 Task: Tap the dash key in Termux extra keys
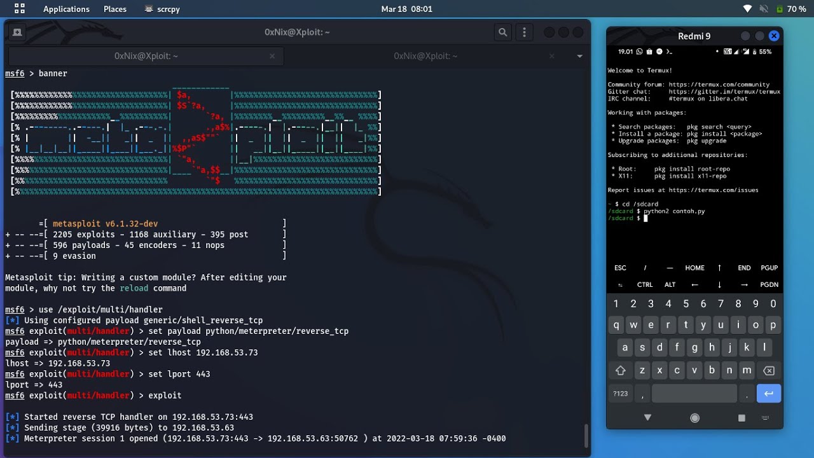(670, 268)
